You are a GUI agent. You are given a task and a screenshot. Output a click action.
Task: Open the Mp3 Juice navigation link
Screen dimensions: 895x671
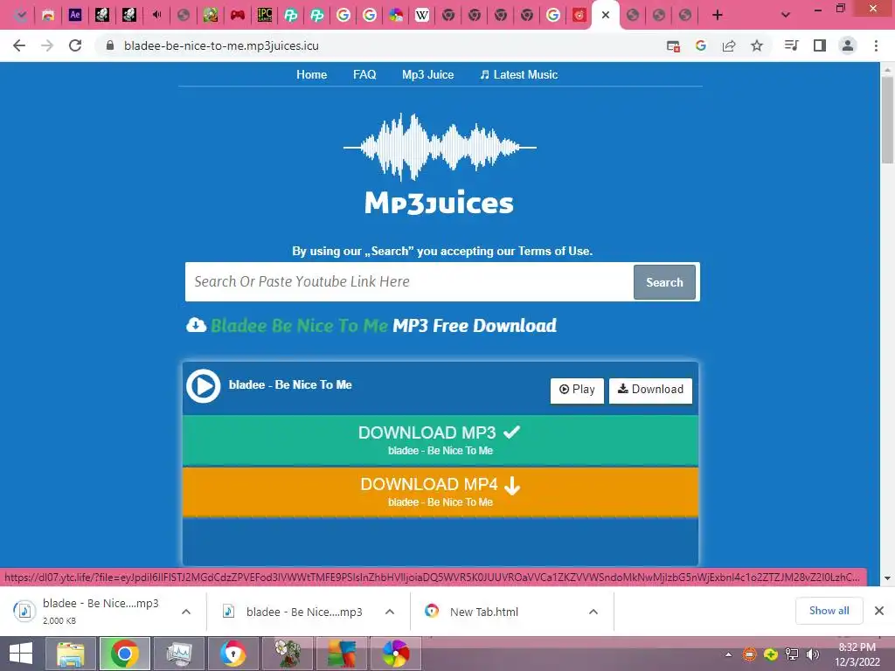click(x=427, y=75)
